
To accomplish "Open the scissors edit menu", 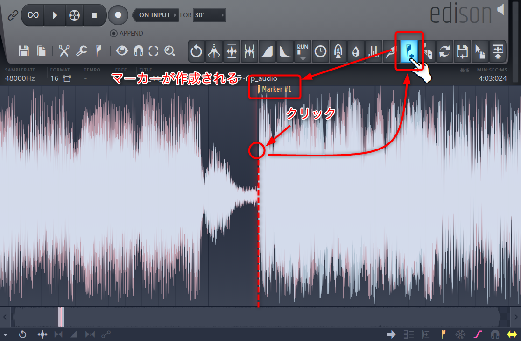I will 64,51.
